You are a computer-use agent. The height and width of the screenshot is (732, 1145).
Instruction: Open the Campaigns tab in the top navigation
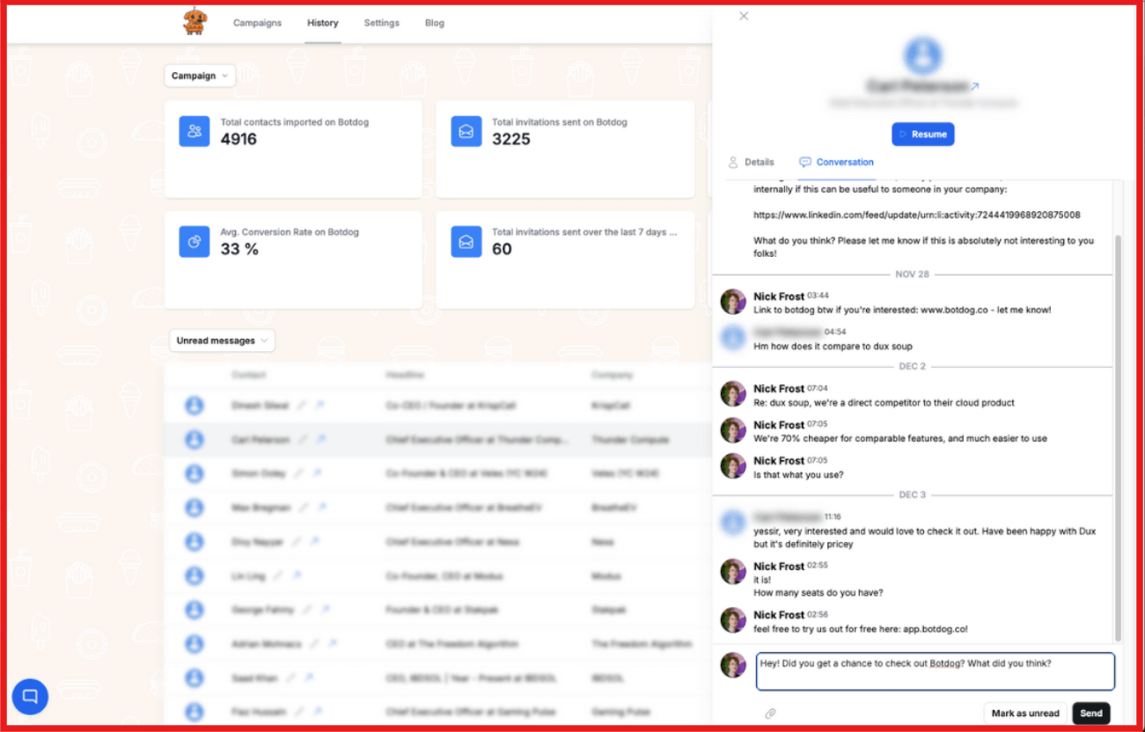pos(257,23)
